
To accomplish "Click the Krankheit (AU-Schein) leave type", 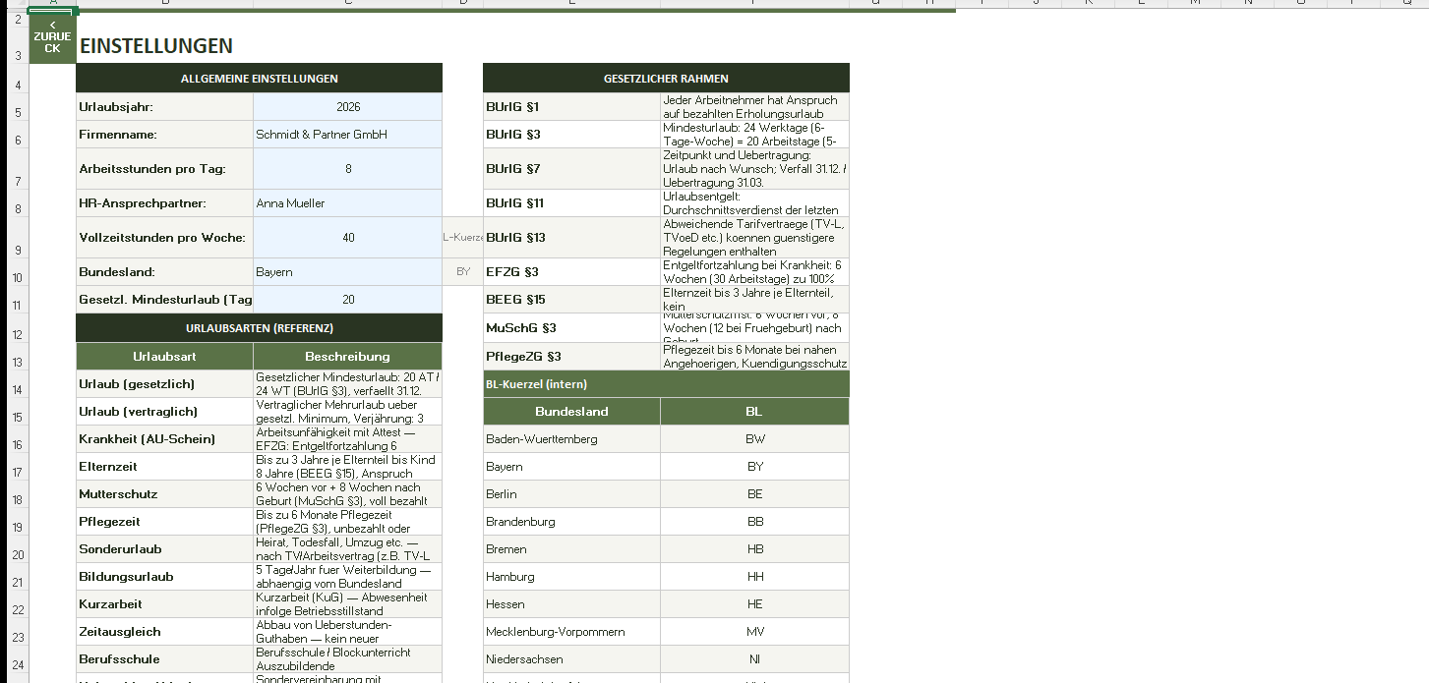I will (164, 439).
